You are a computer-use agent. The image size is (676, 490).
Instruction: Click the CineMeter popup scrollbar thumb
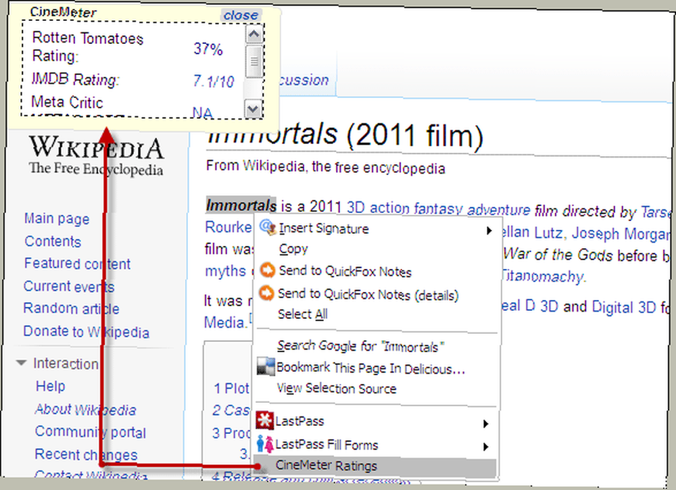pyautogui.click(x=254, y=62)
